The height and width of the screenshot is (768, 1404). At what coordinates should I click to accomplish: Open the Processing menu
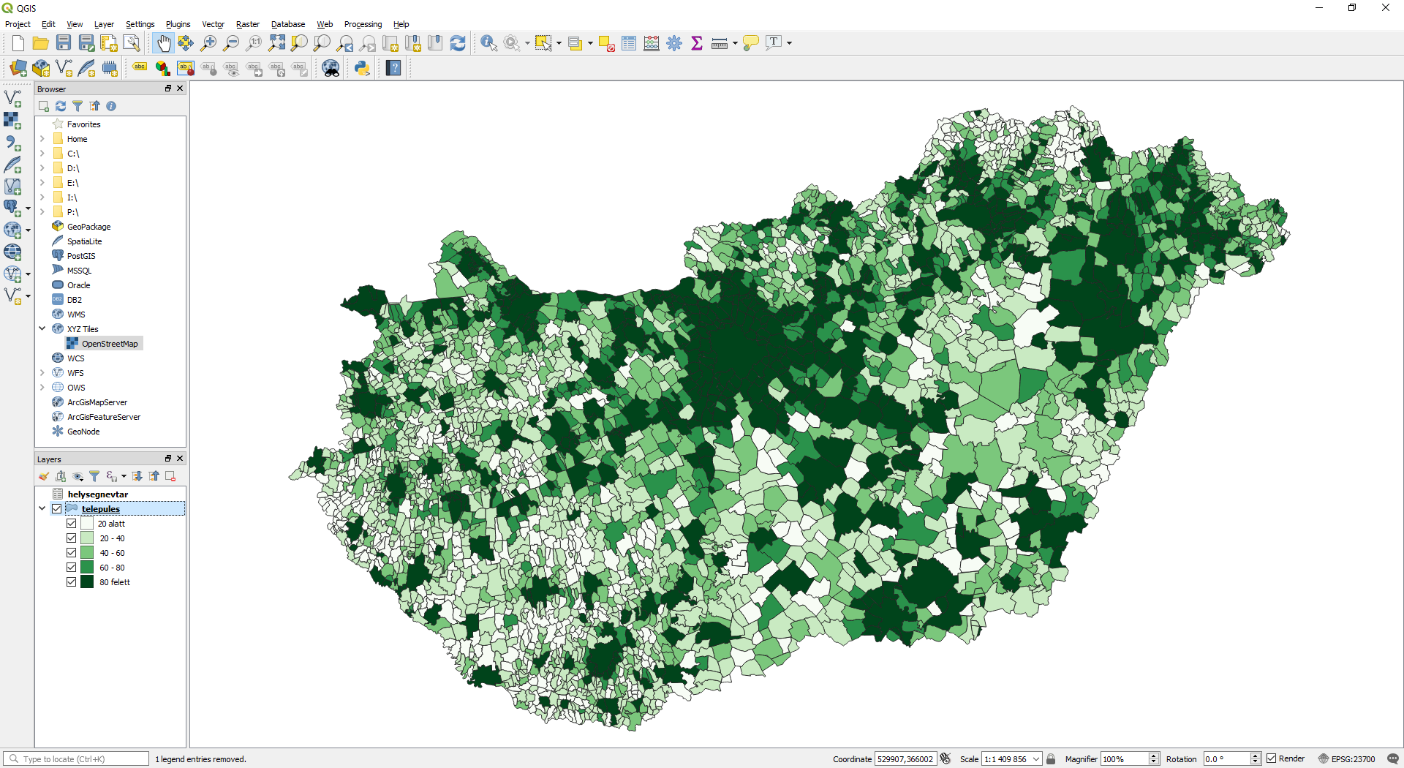point(363,24)
